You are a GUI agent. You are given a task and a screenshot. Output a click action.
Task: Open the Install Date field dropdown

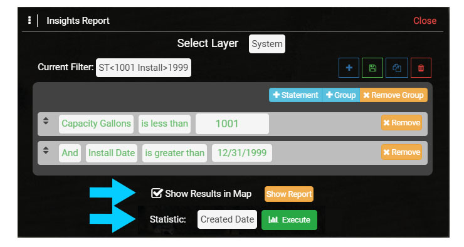112,153
